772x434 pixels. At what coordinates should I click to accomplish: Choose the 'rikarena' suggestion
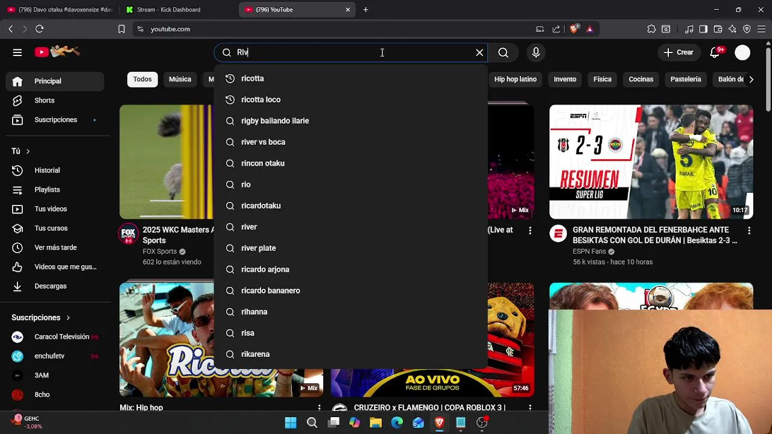coord(350,354)
